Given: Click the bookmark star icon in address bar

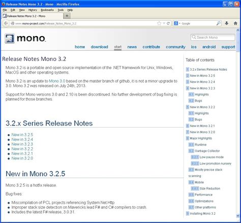Looking at the screenshot, I should point(159,23).
